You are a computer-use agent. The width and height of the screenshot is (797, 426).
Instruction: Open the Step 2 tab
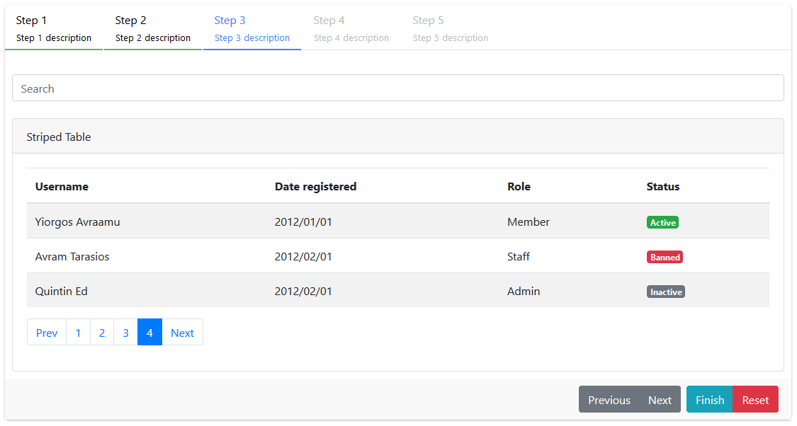(x=153, y=28)
